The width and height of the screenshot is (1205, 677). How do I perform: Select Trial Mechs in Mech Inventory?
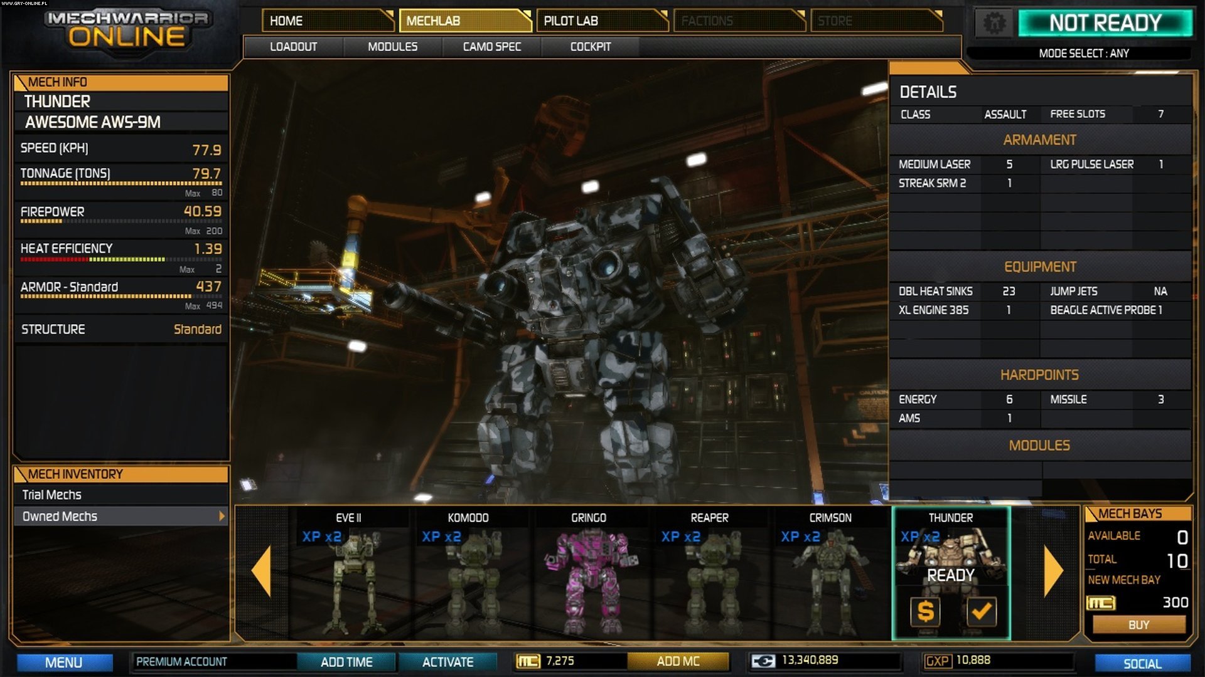click(x=120, y=495)
